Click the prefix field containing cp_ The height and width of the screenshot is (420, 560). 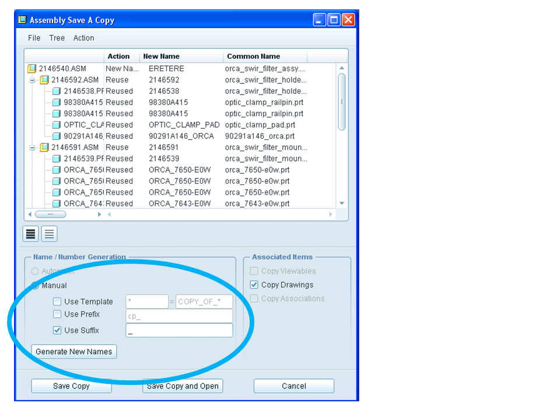click(x=179, y=316)
